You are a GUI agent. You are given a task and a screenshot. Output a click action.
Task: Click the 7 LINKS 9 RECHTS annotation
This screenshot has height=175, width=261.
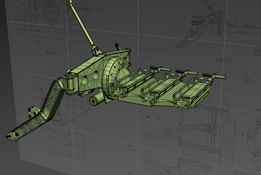(131, 147)
